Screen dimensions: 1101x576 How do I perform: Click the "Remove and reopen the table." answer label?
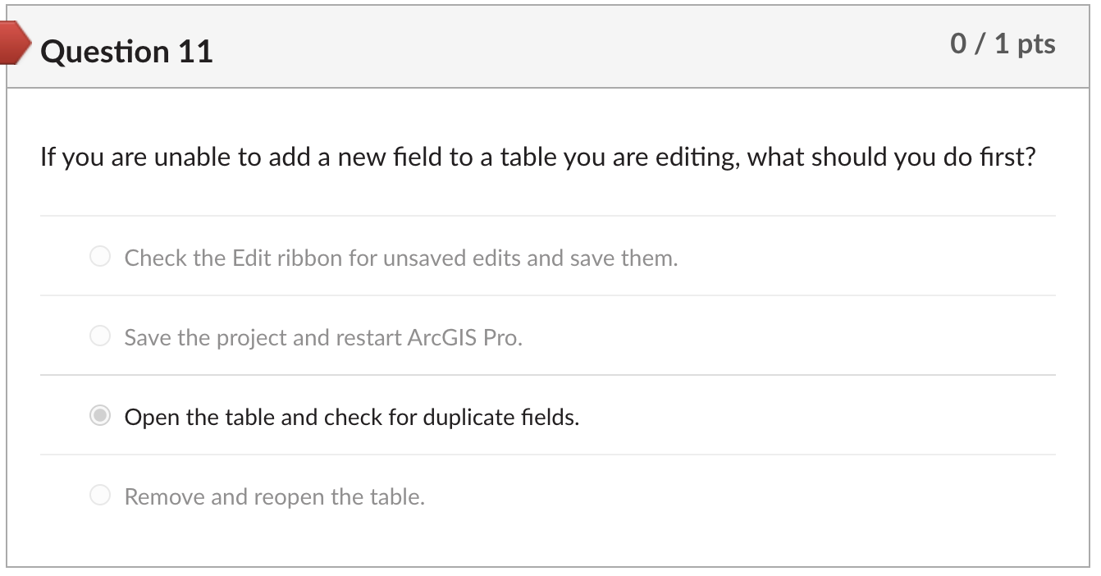point(274,497)
